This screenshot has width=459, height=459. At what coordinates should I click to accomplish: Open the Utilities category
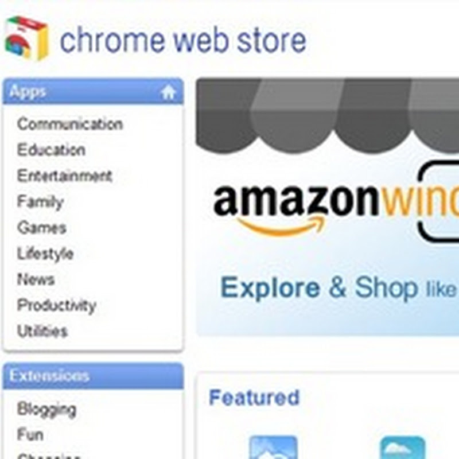[42, 332]
